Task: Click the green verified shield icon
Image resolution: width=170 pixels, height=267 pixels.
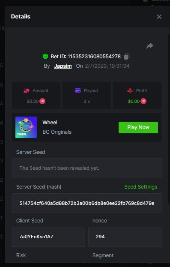Action: 45,57
